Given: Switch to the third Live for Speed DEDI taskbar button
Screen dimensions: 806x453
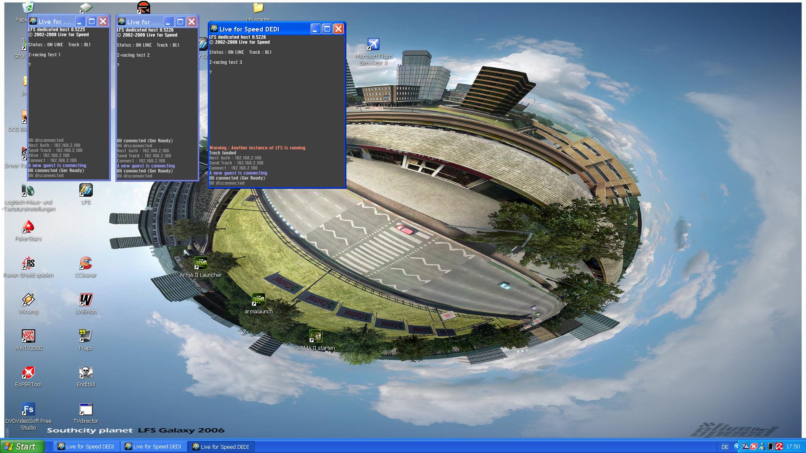Looking at the screenshot, I should pyautogui.click(x=221, y=447).
